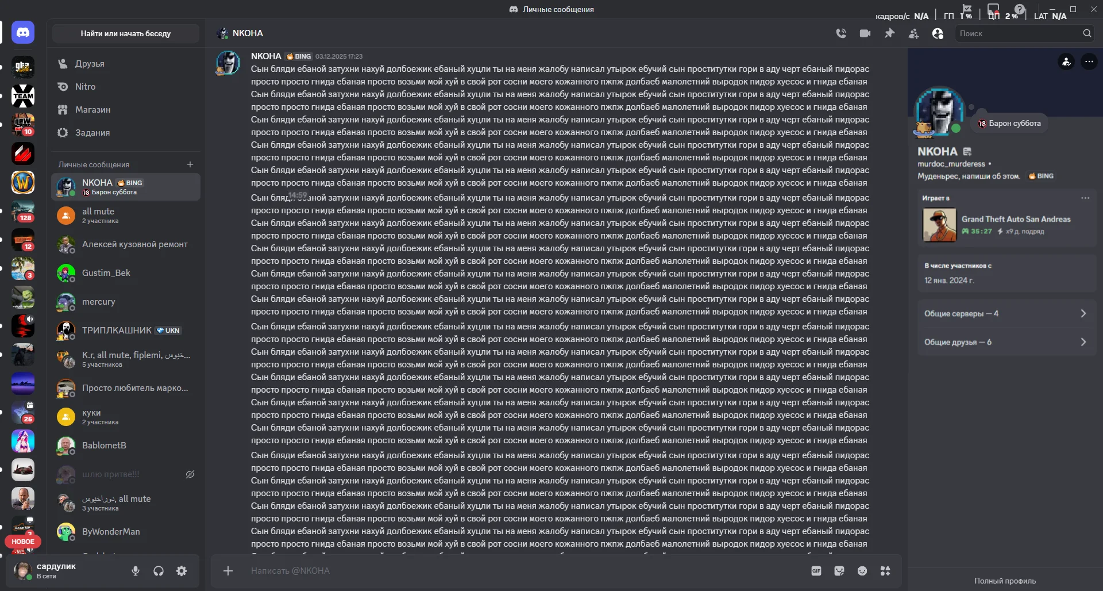Viewport: 1103px width, 591px height.
Task: Expand Общие друзья — 6
Action: click(1006, 342)
